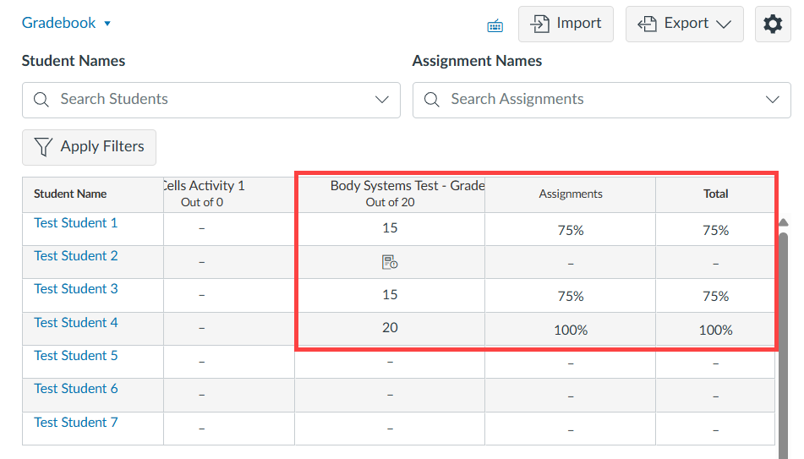Click the Import button
804x459 pixels.
(x=566, y=25)
